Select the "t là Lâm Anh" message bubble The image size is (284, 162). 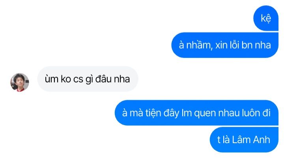[244, 140]
